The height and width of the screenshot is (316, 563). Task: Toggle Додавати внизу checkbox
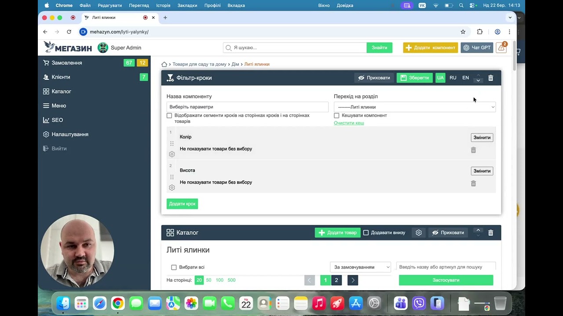click(x=366, y=233)
